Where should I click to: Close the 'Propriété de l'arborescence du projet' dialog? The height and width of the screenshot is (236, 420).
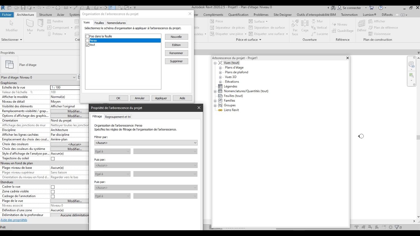click(x=199, y=108)
